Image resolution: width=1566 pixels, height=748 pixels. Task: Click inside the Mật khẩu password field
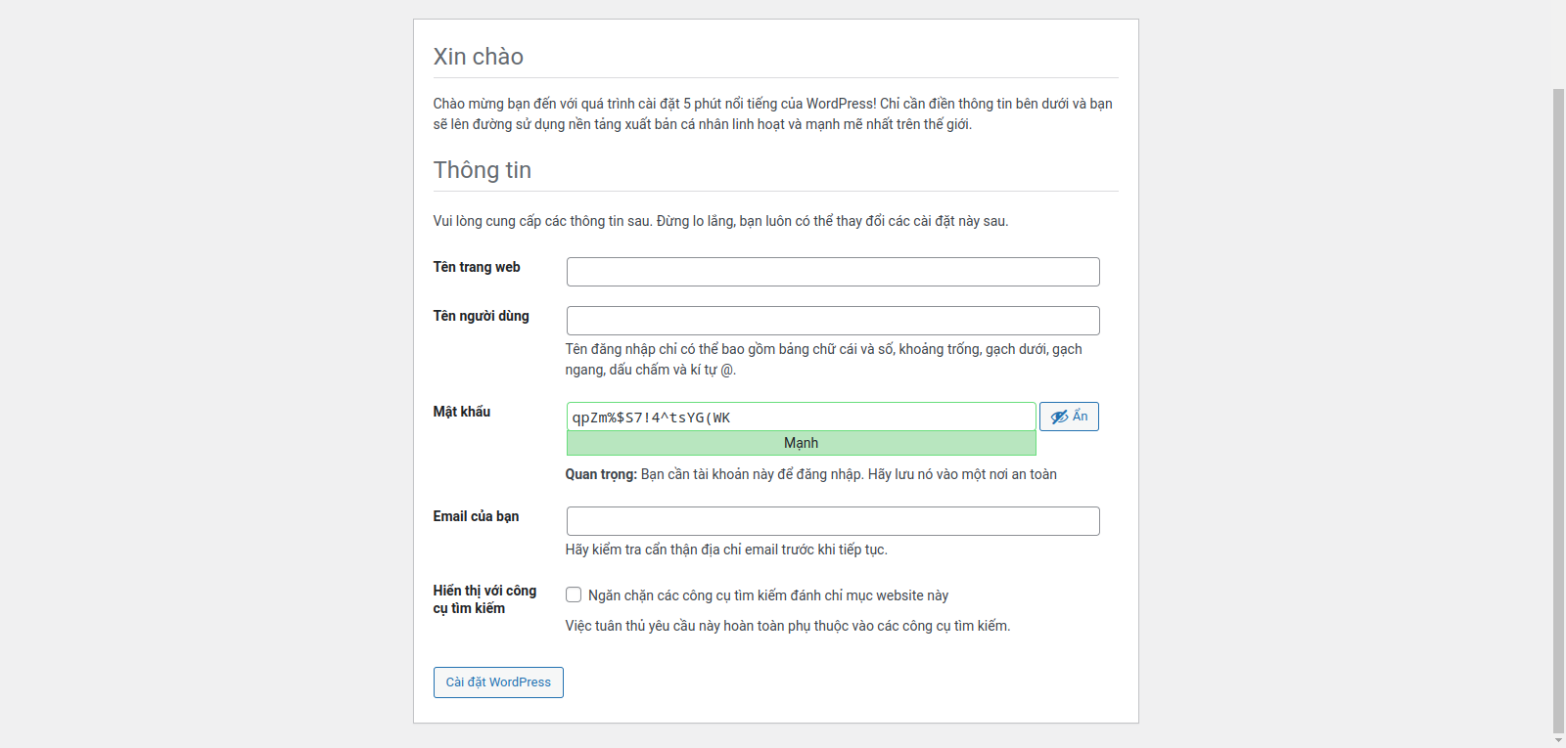pyautogui.click(x=800, y=418)
